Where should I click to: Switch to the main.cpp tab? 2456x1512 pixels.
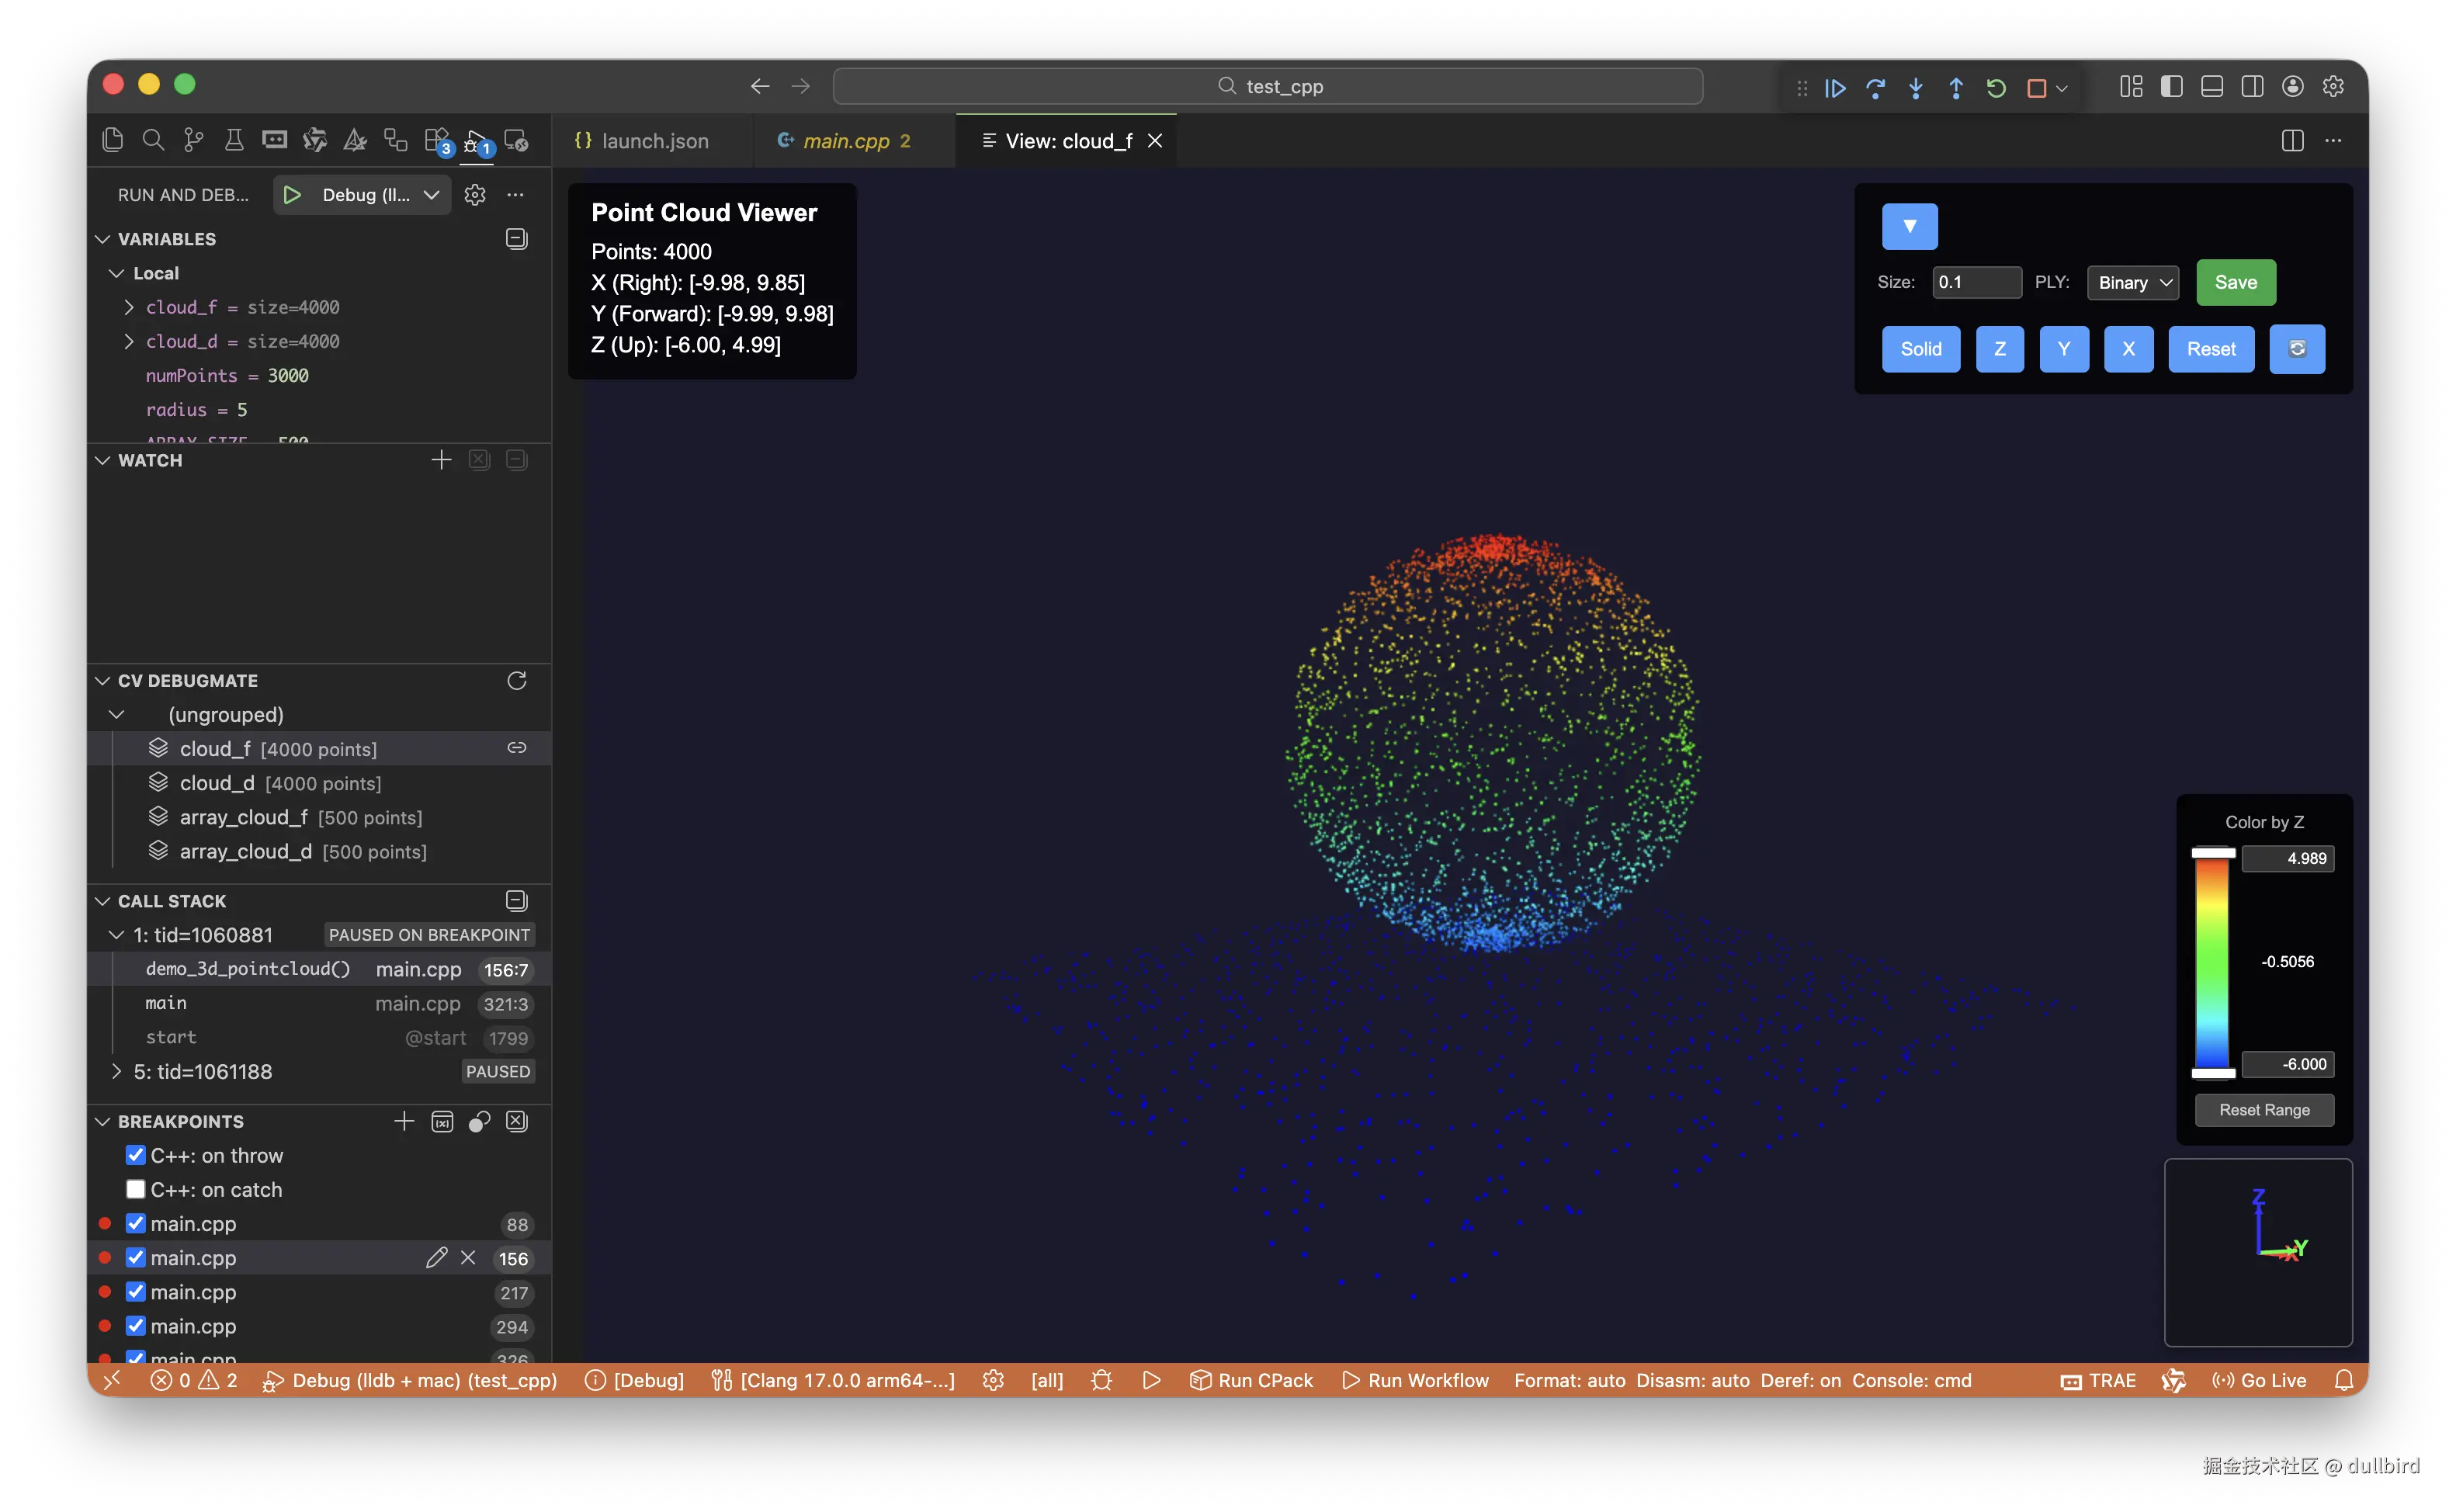[x=846, y=141]
